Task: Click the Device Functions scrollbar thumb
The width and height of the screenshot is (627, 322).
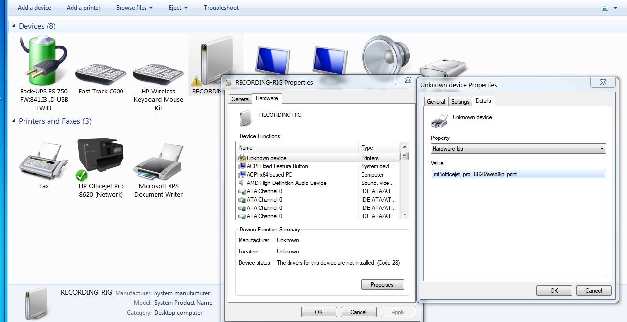Action: [x=405, y=156]
